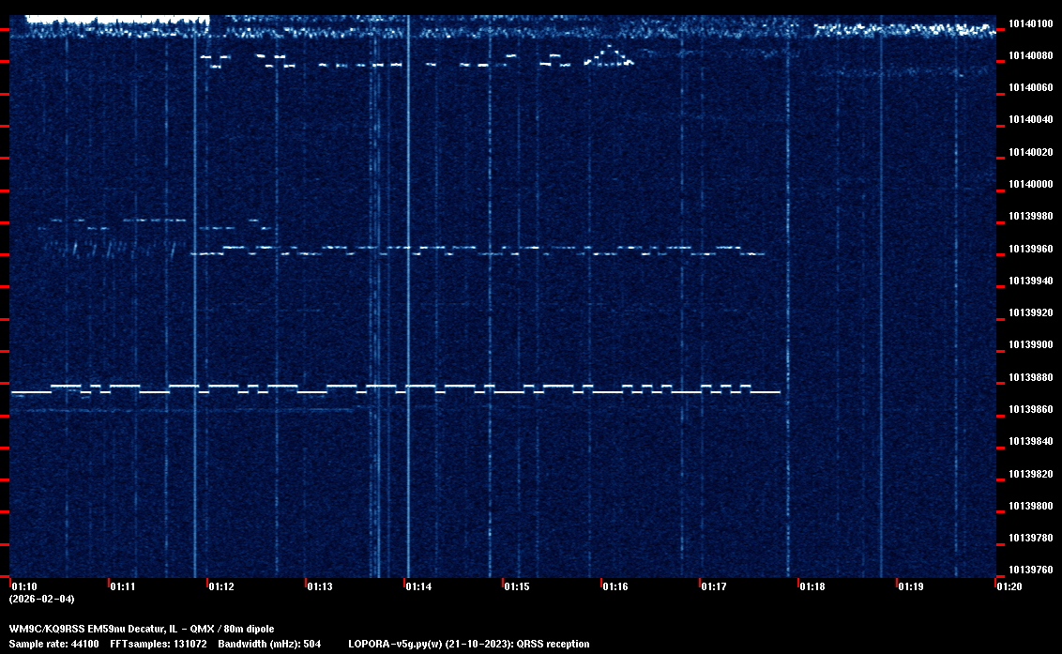Viewport: 1062px width, 654px height.
Task: Select the 01:12 time marker
Action: [221, 586]
